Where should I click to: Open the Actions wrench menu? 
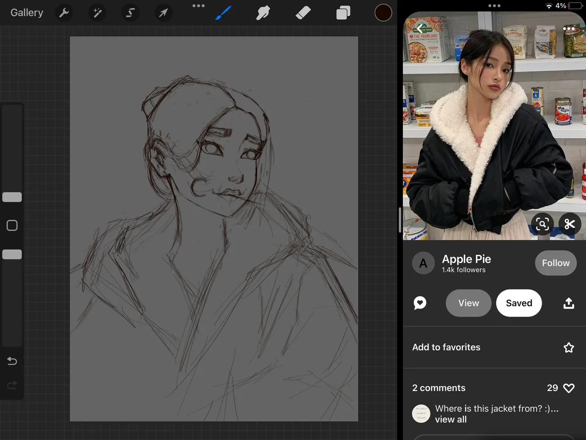tap(64, 13)
